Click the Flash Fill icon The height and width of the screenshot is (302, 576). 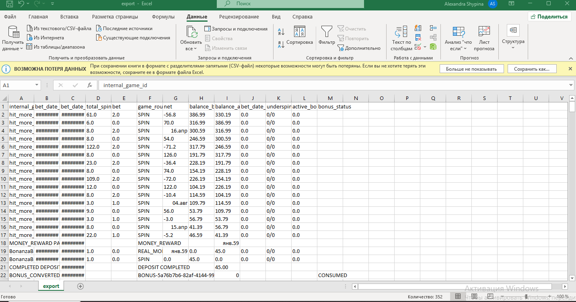[418, 29]
